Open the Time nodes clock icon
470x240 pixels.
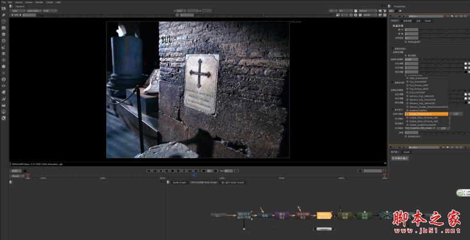click(4, 22)
